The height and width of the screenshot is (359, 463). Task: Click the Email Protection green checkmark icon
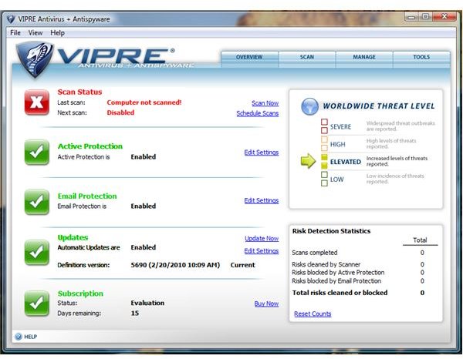(x=36, y=202)
